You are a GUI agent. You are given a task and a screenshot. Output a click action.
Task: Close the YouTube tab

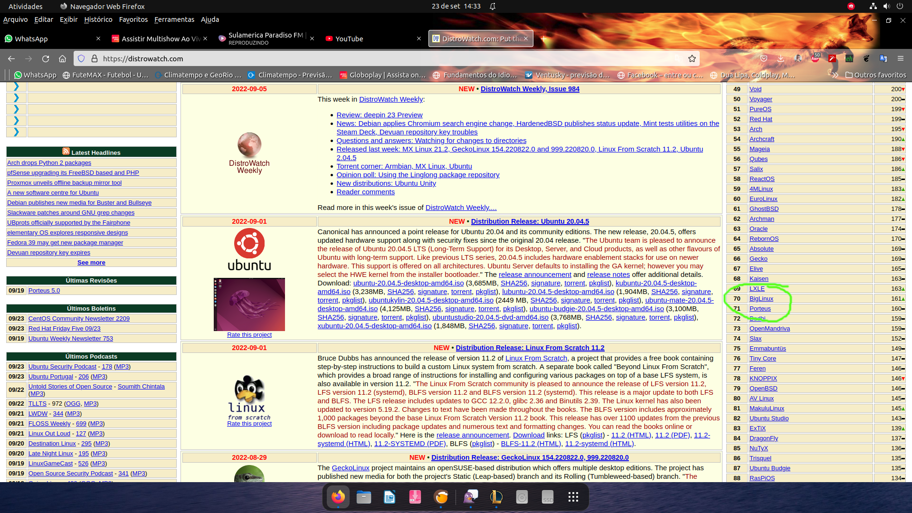click(419, 38)
